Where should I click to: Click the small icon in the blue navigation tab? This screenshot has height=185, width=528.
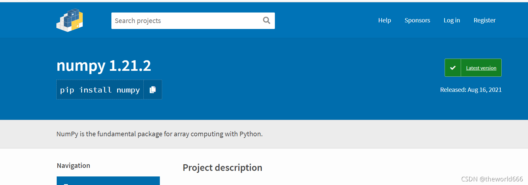pos(66,184)
